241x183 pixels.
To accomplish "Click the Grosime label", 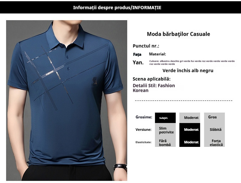I will click(x=144, y=117).
